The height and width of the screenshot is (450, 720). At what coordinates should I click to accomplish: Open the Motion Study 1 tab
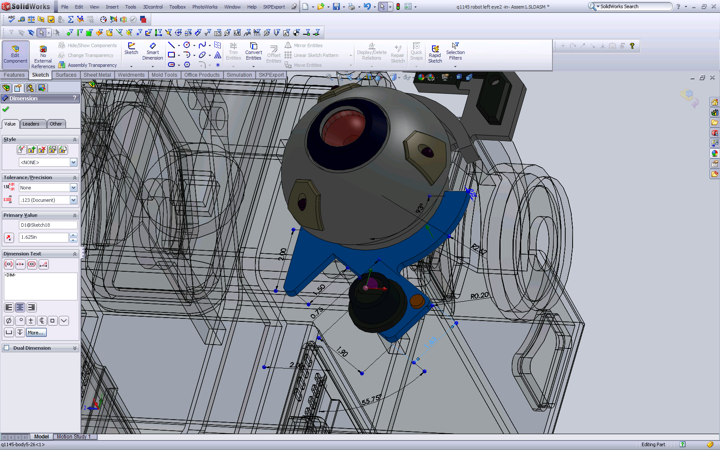pos(74,437)
